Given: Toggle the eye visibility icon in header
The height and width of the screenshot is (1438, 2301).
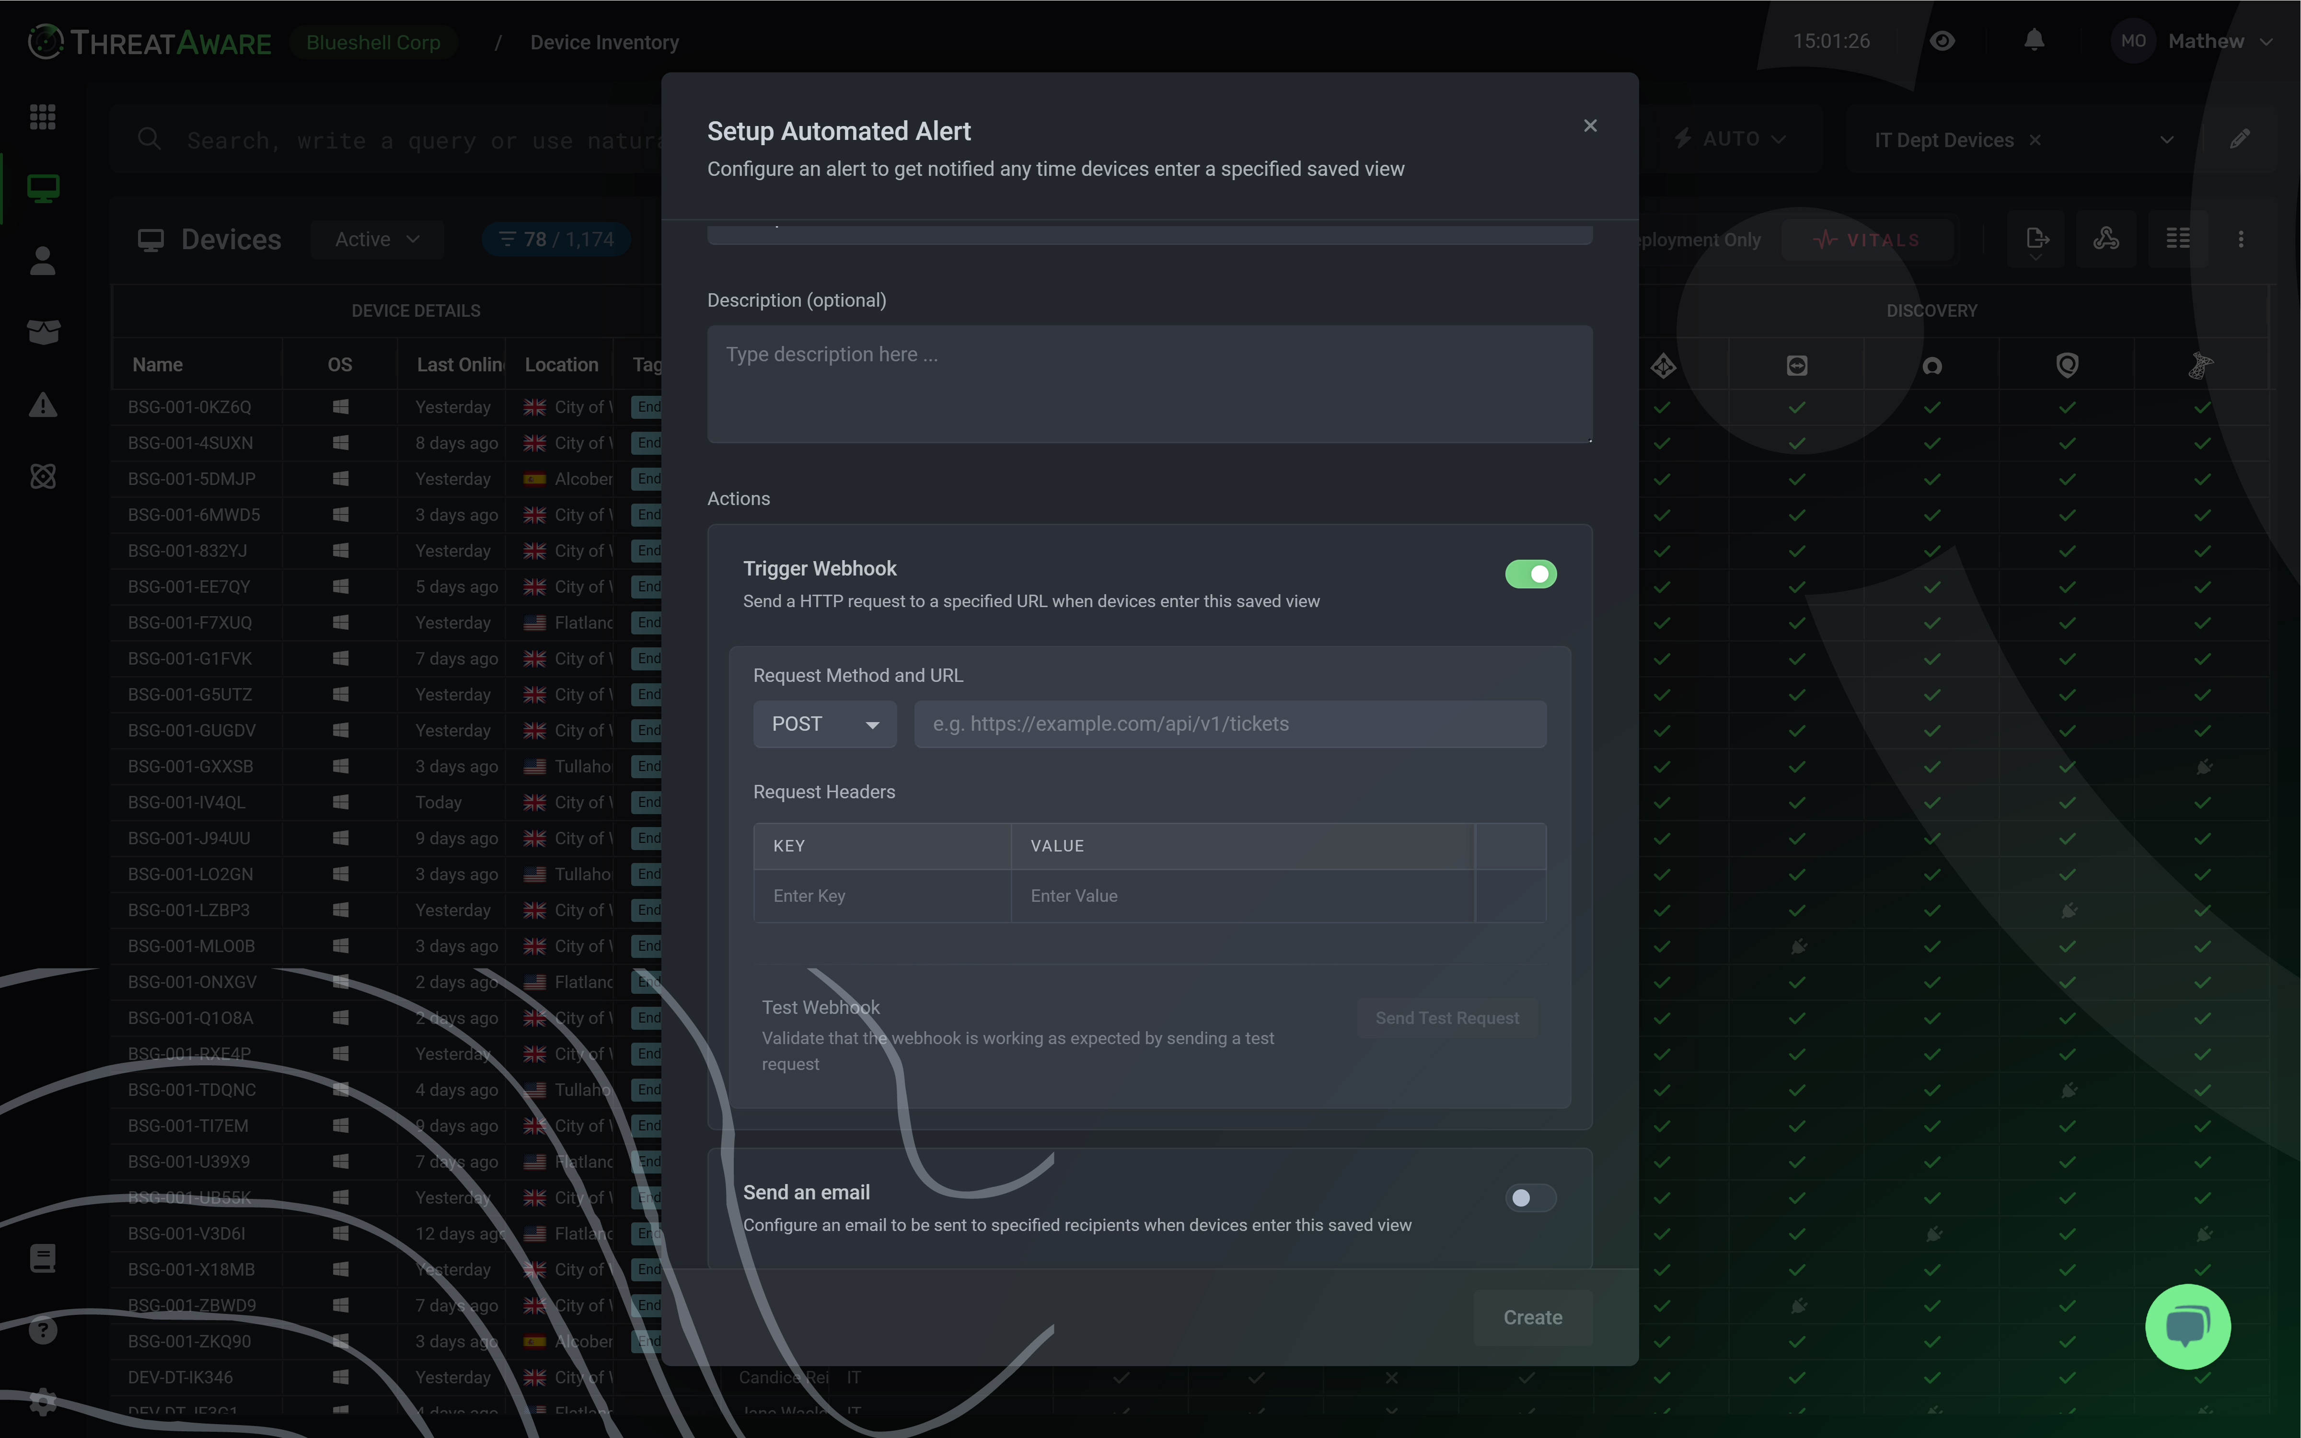Looking at the screenshot, I should point(1943,41).
